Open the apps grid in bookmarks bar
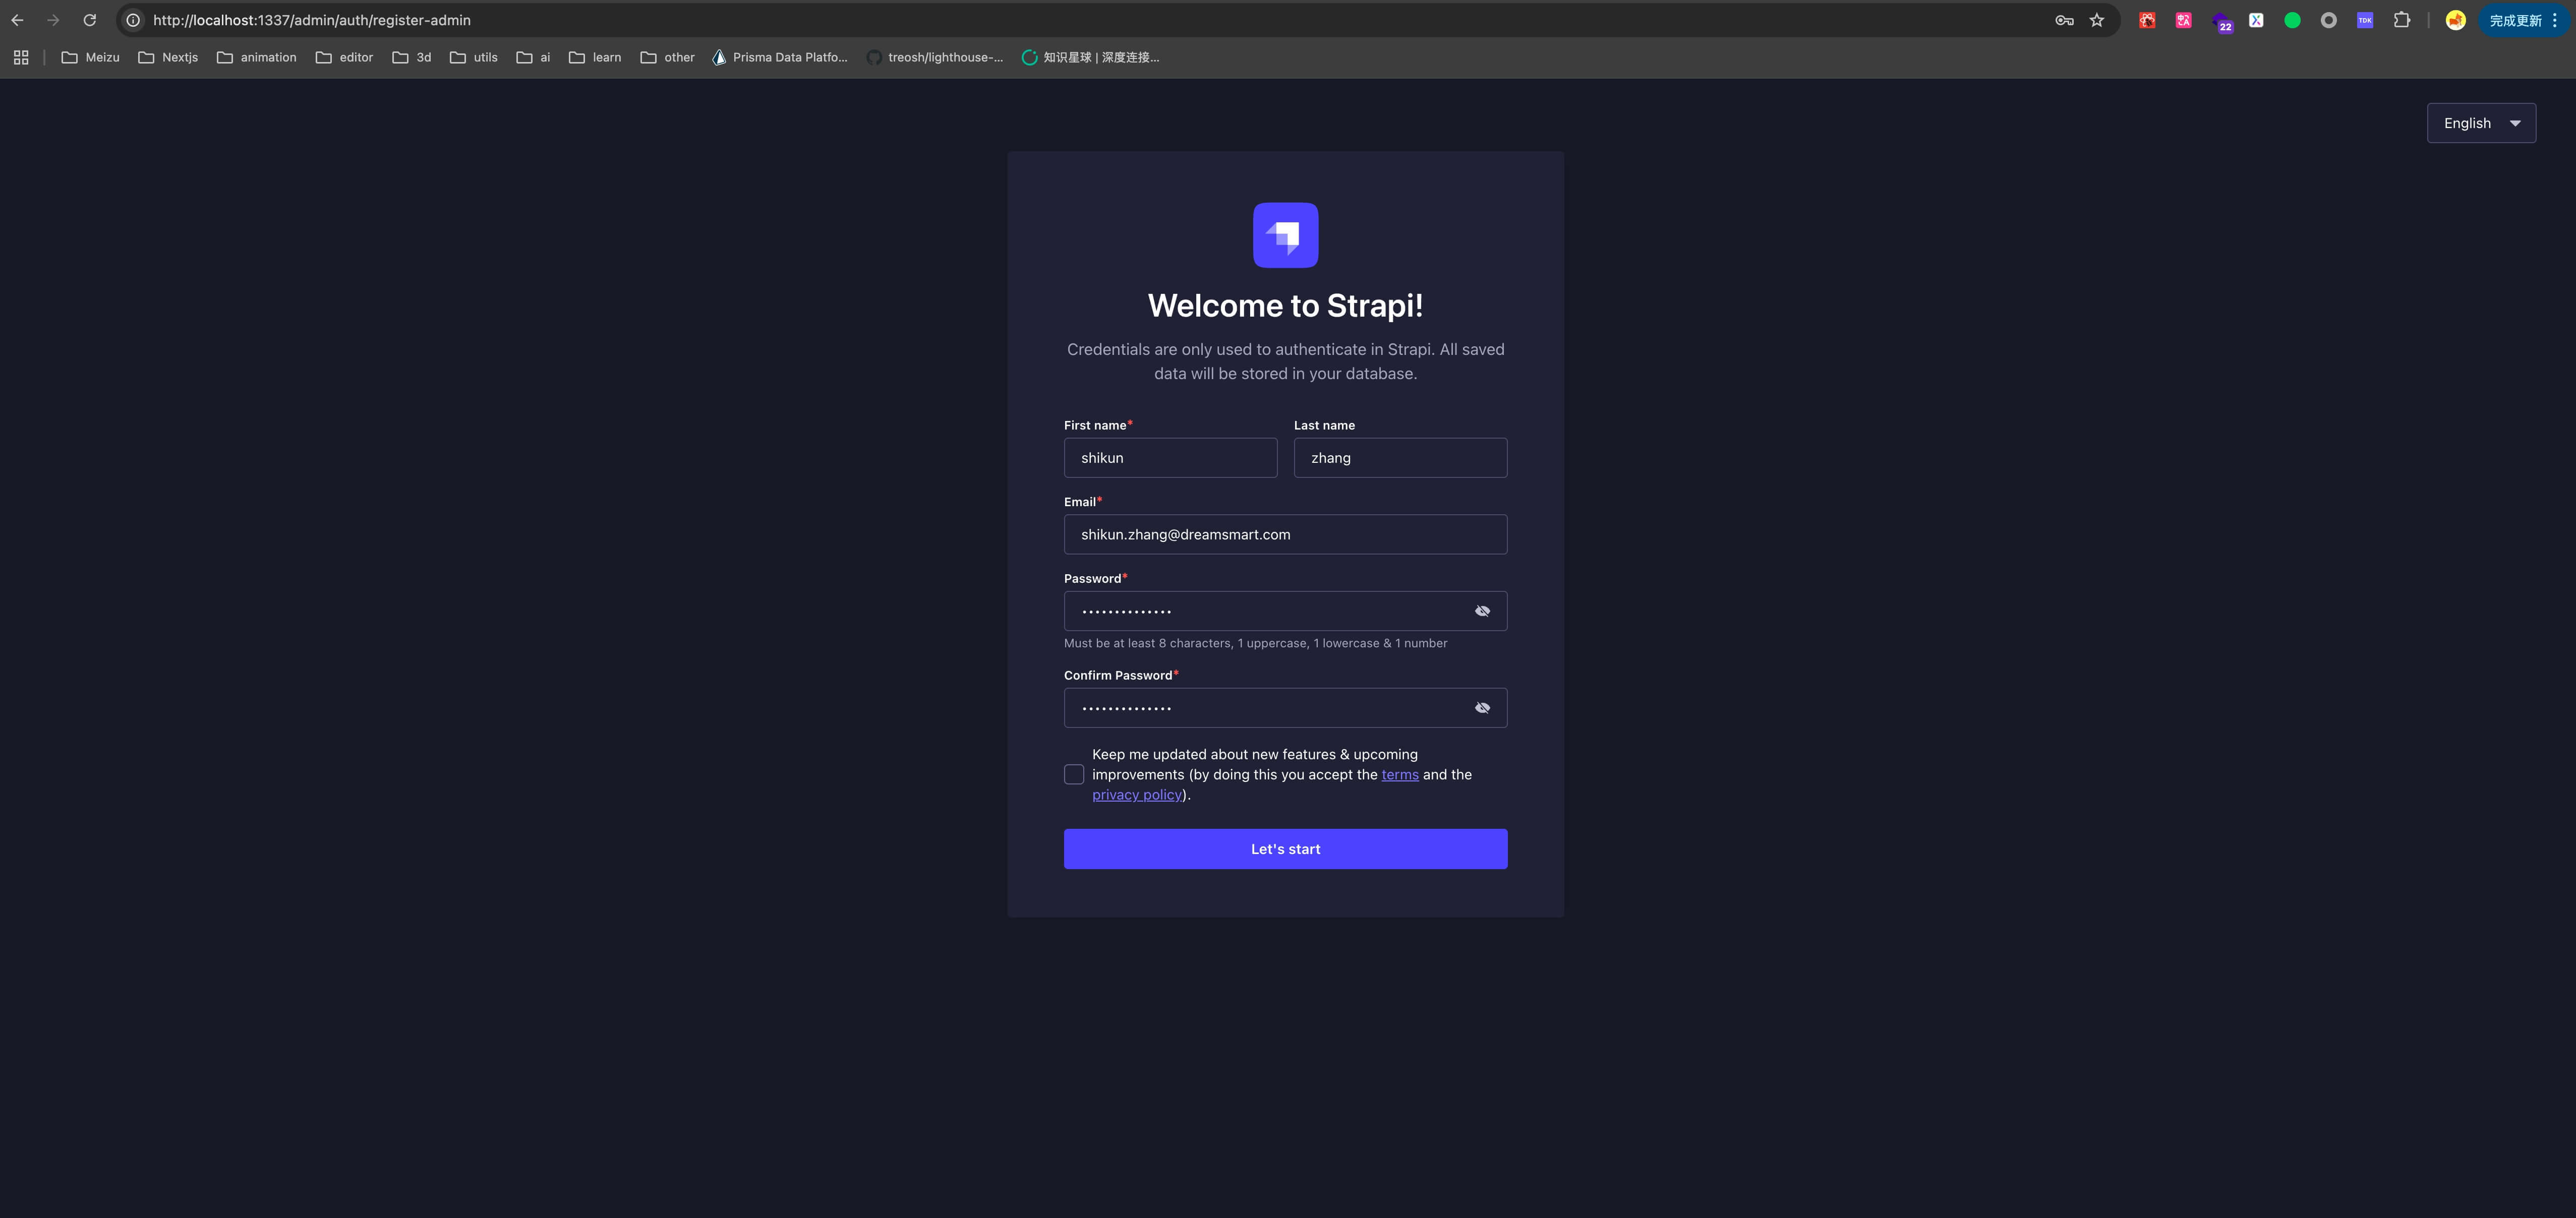Image resolution: width=2576 pixels, height=1218 pixels. (21, 57)
